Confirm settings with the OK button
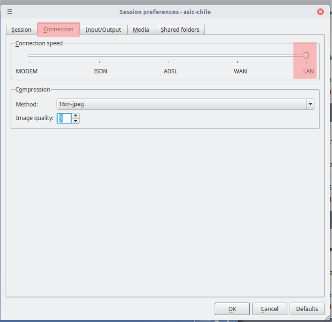Image resolution: width=332 pixels, height=322 pixels. [x=232, y=309]
